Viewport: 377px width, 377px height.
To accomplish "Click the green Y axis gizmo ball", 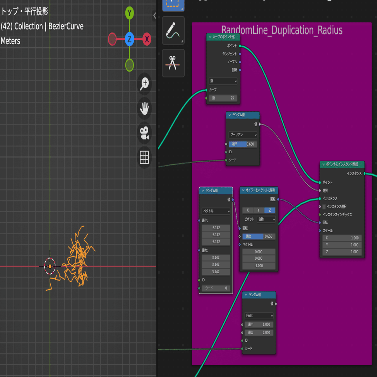I will click(130, 13).
